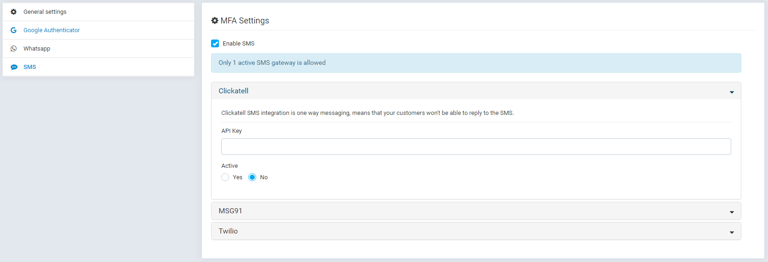This screenshot has width=768, height=262.
Task: Click the Twilio section title
Action: pos(228,231)
